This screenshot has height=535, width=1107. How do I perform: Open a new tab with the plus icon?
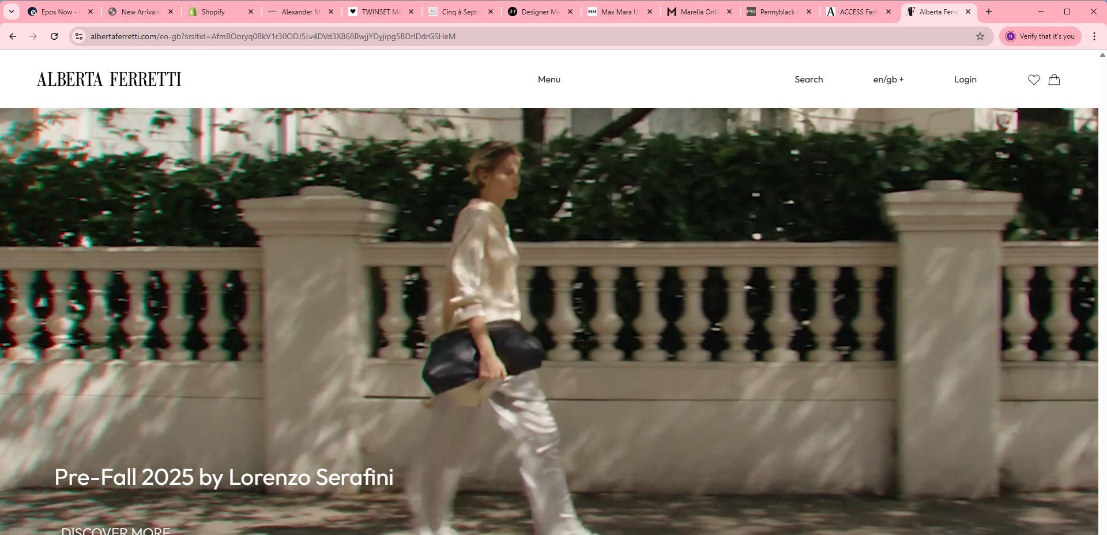(989, 12)
